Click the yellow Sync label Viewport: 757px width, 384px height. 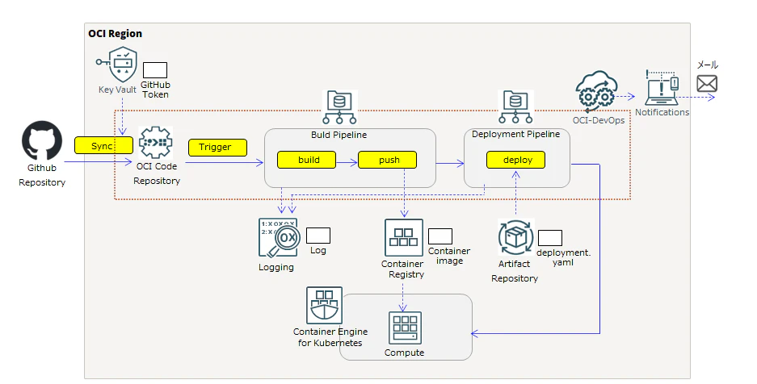click(x=103, y=145)
